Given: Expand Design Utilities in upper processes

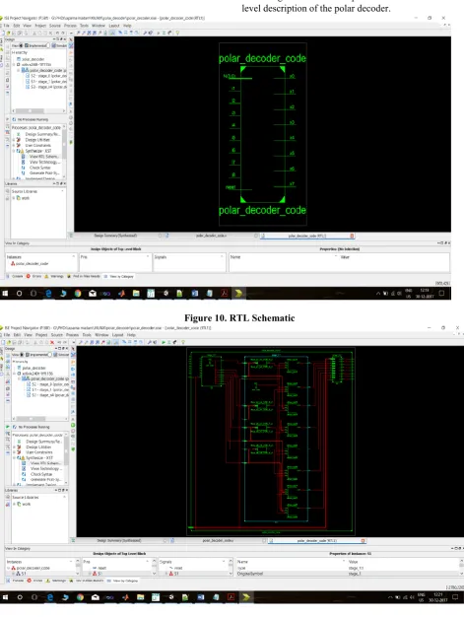Looking at the screenshot, I should [x=14, y=140].
